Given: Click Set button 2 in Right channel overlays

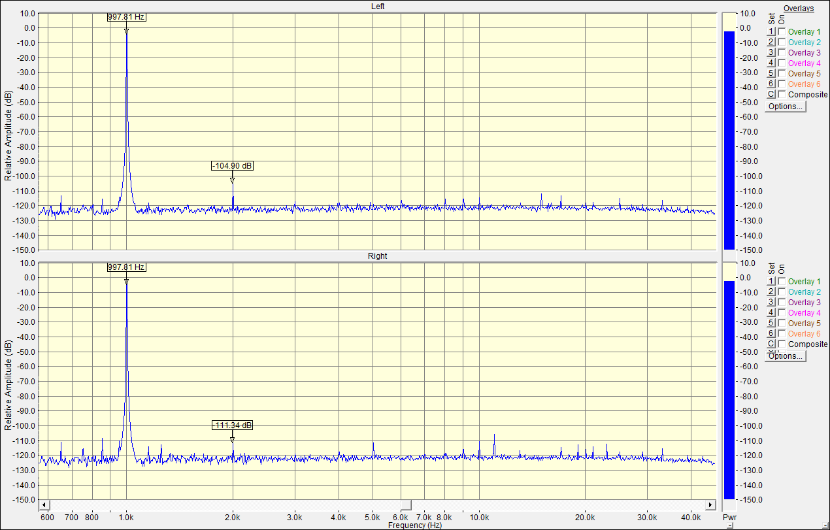Looking at the screenshot, I should [x=771, y=291].
